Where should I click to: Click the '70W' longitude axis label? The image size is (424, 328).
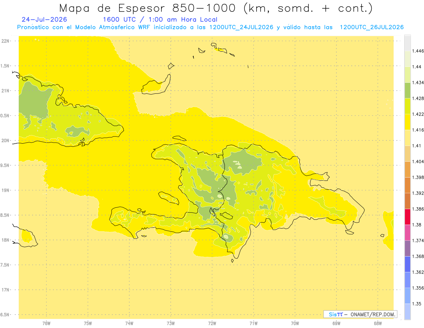[295, 323]
